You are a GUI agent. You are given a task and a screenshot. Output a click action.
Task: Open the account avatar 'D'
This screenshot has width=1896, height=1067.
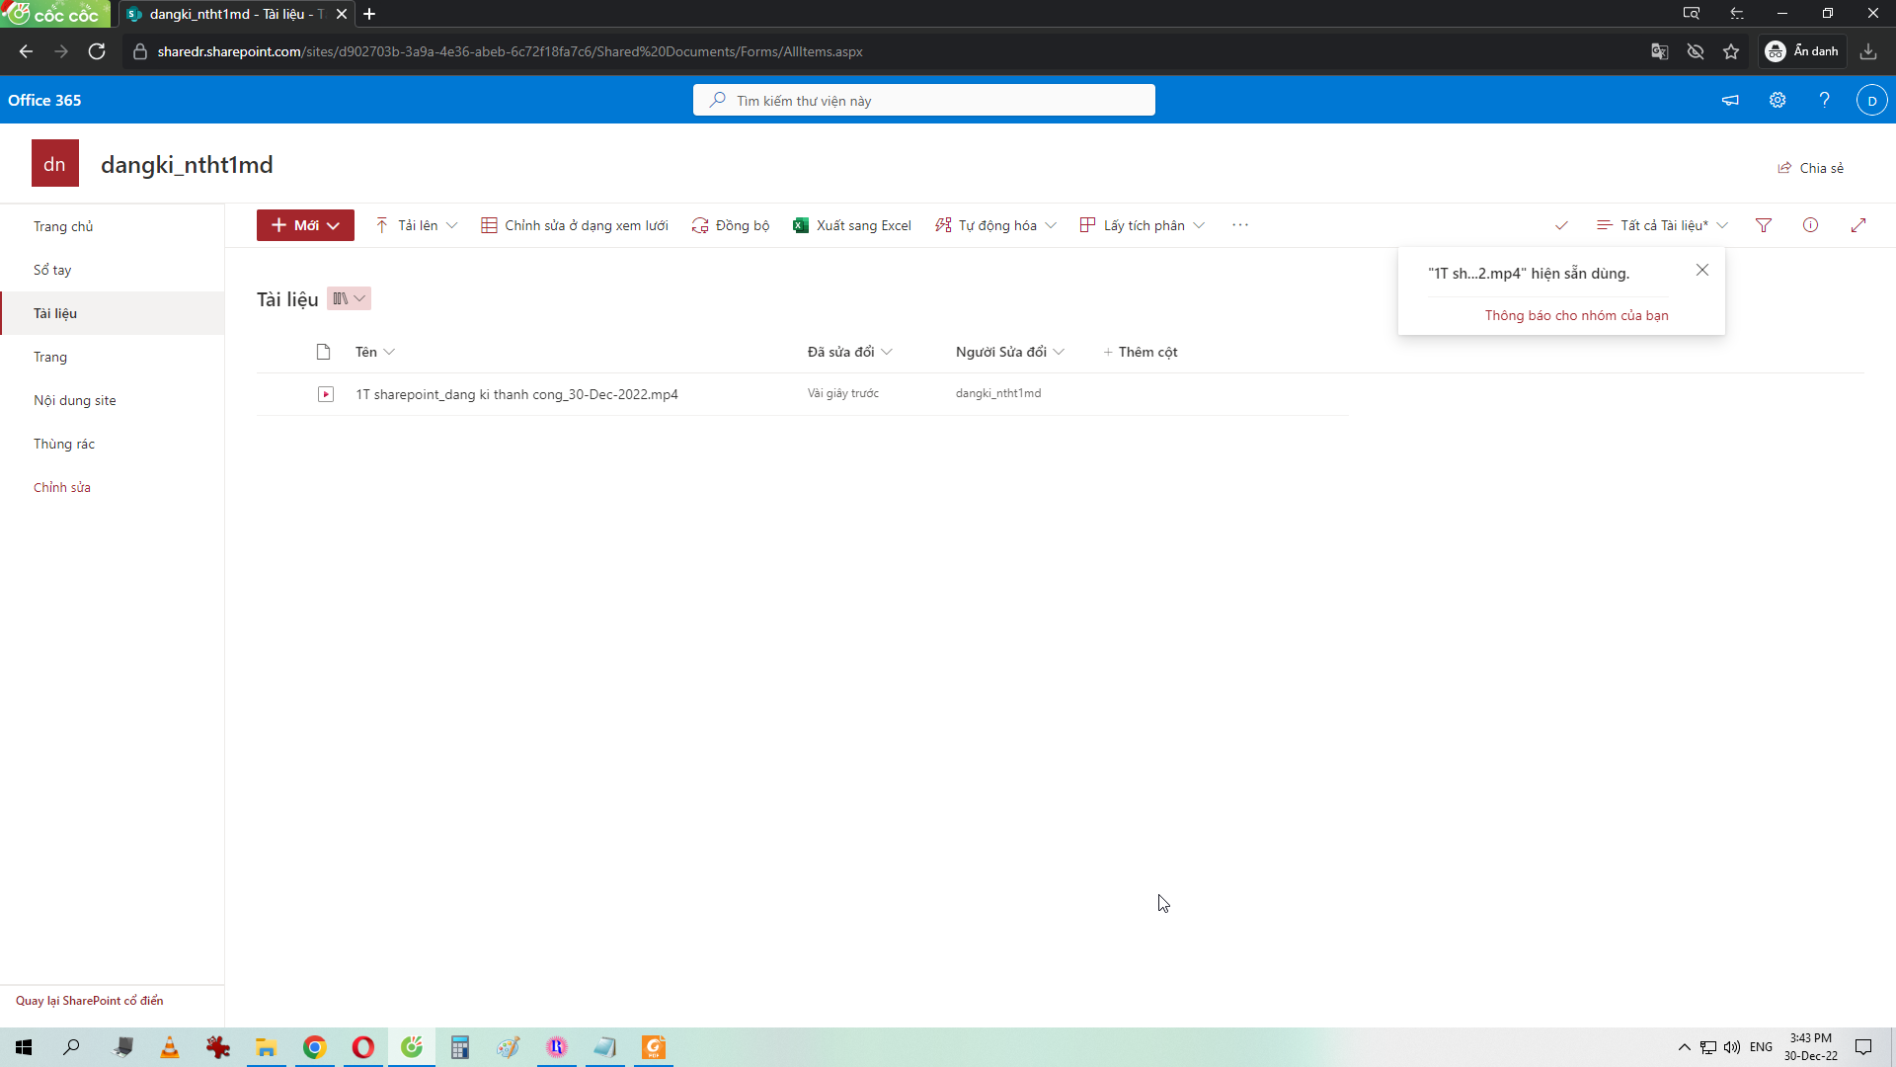coord(1871,100)
